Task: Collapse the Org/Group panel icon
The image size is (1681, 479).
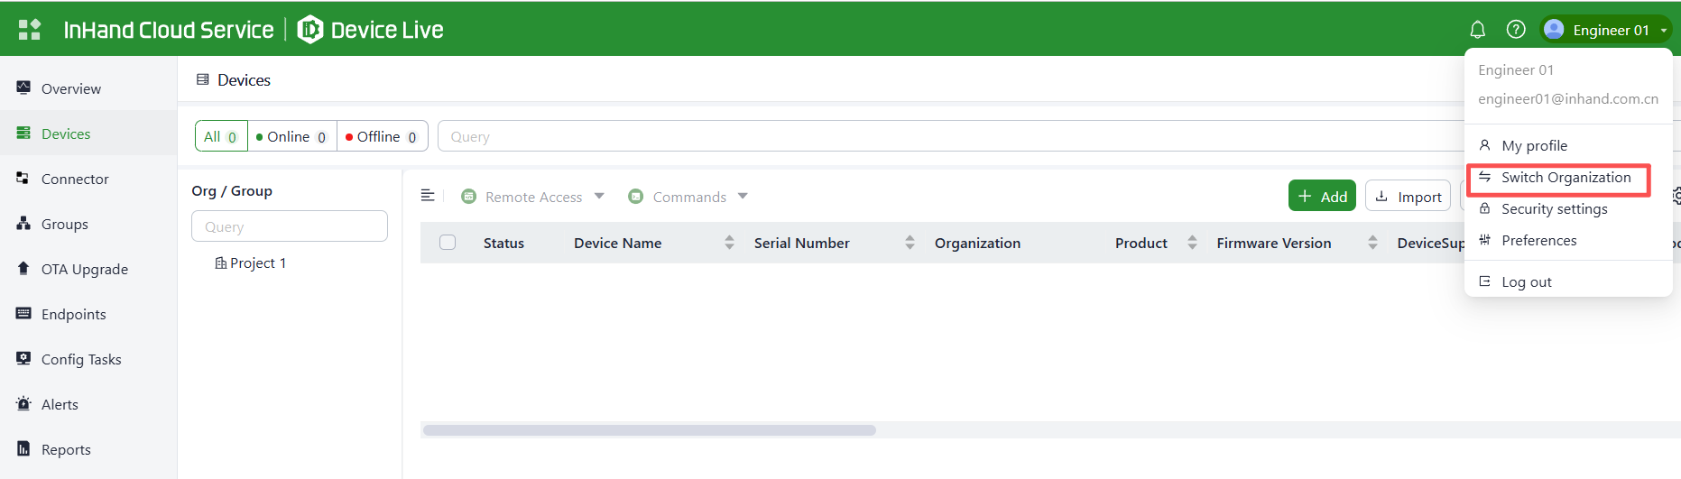Action: (428, 196)
